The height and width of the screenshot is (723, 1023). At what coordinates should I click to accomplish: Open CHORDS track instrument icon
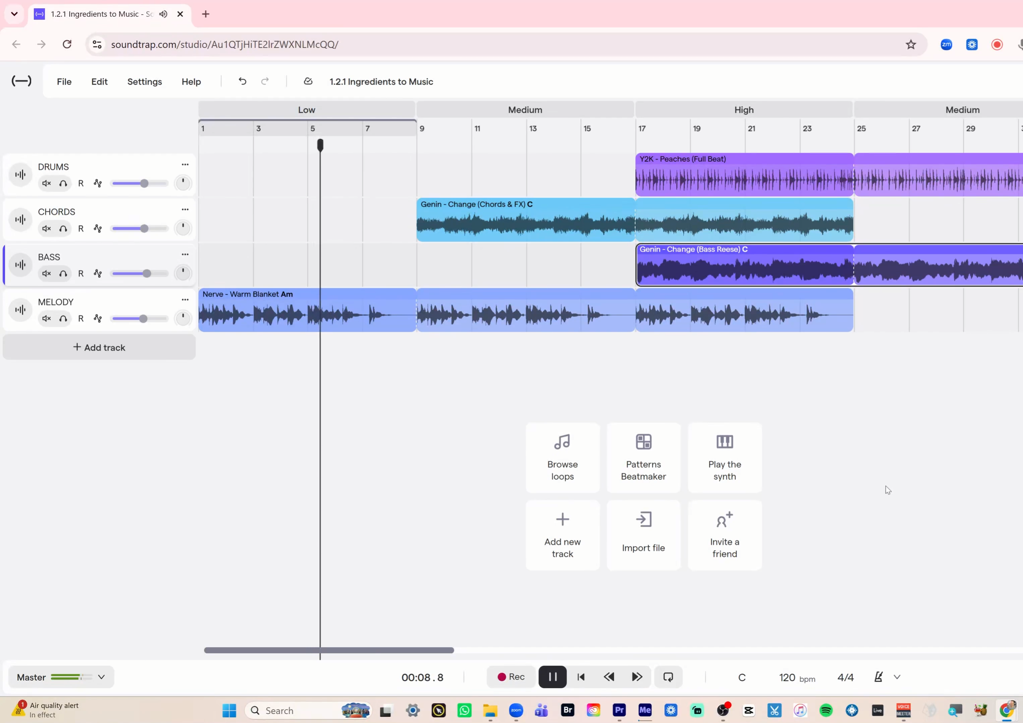pyautogui.click(x=20, y=220)
